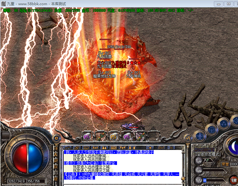The image size is (238, 186).
Task: Click the OUT logout button
Action: [x=161, y=148]
